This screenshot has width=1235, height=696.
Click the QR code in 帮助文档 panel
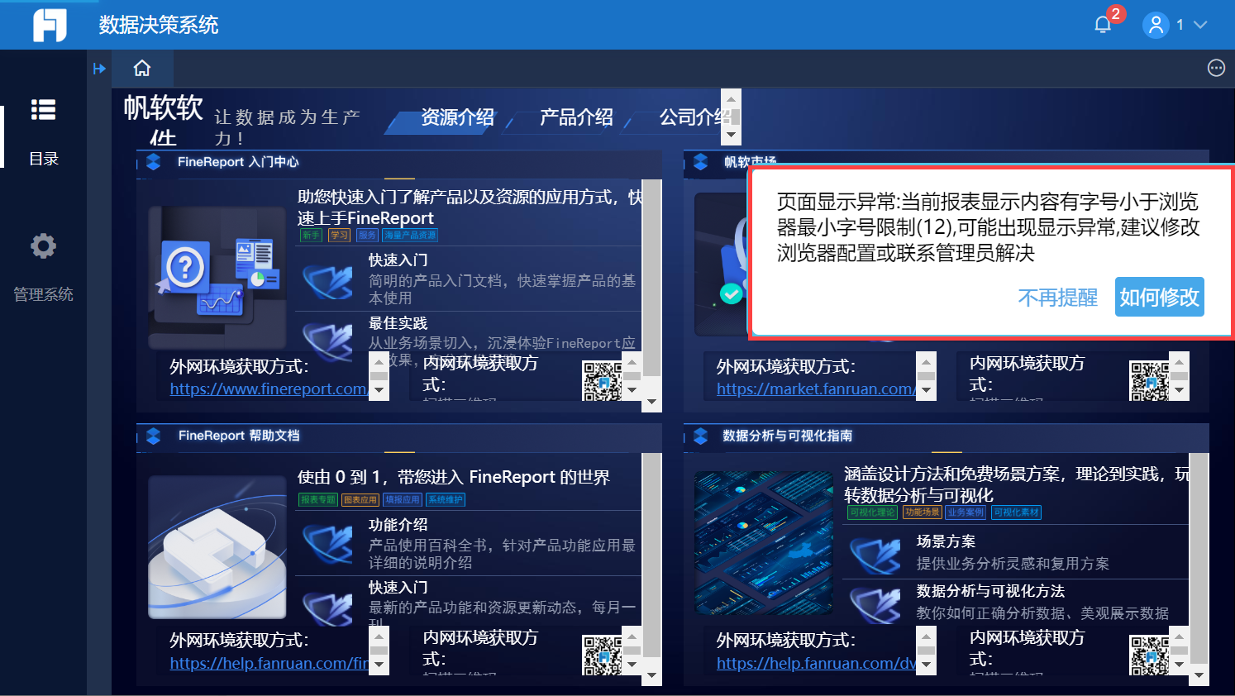(602, 655)
